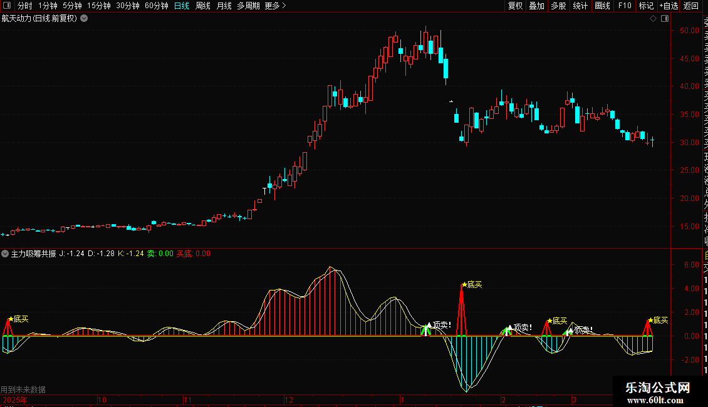This screenshot has width=708, height=407.
Task: Click the panel layout icon at top-left
Action: (7, 6)
